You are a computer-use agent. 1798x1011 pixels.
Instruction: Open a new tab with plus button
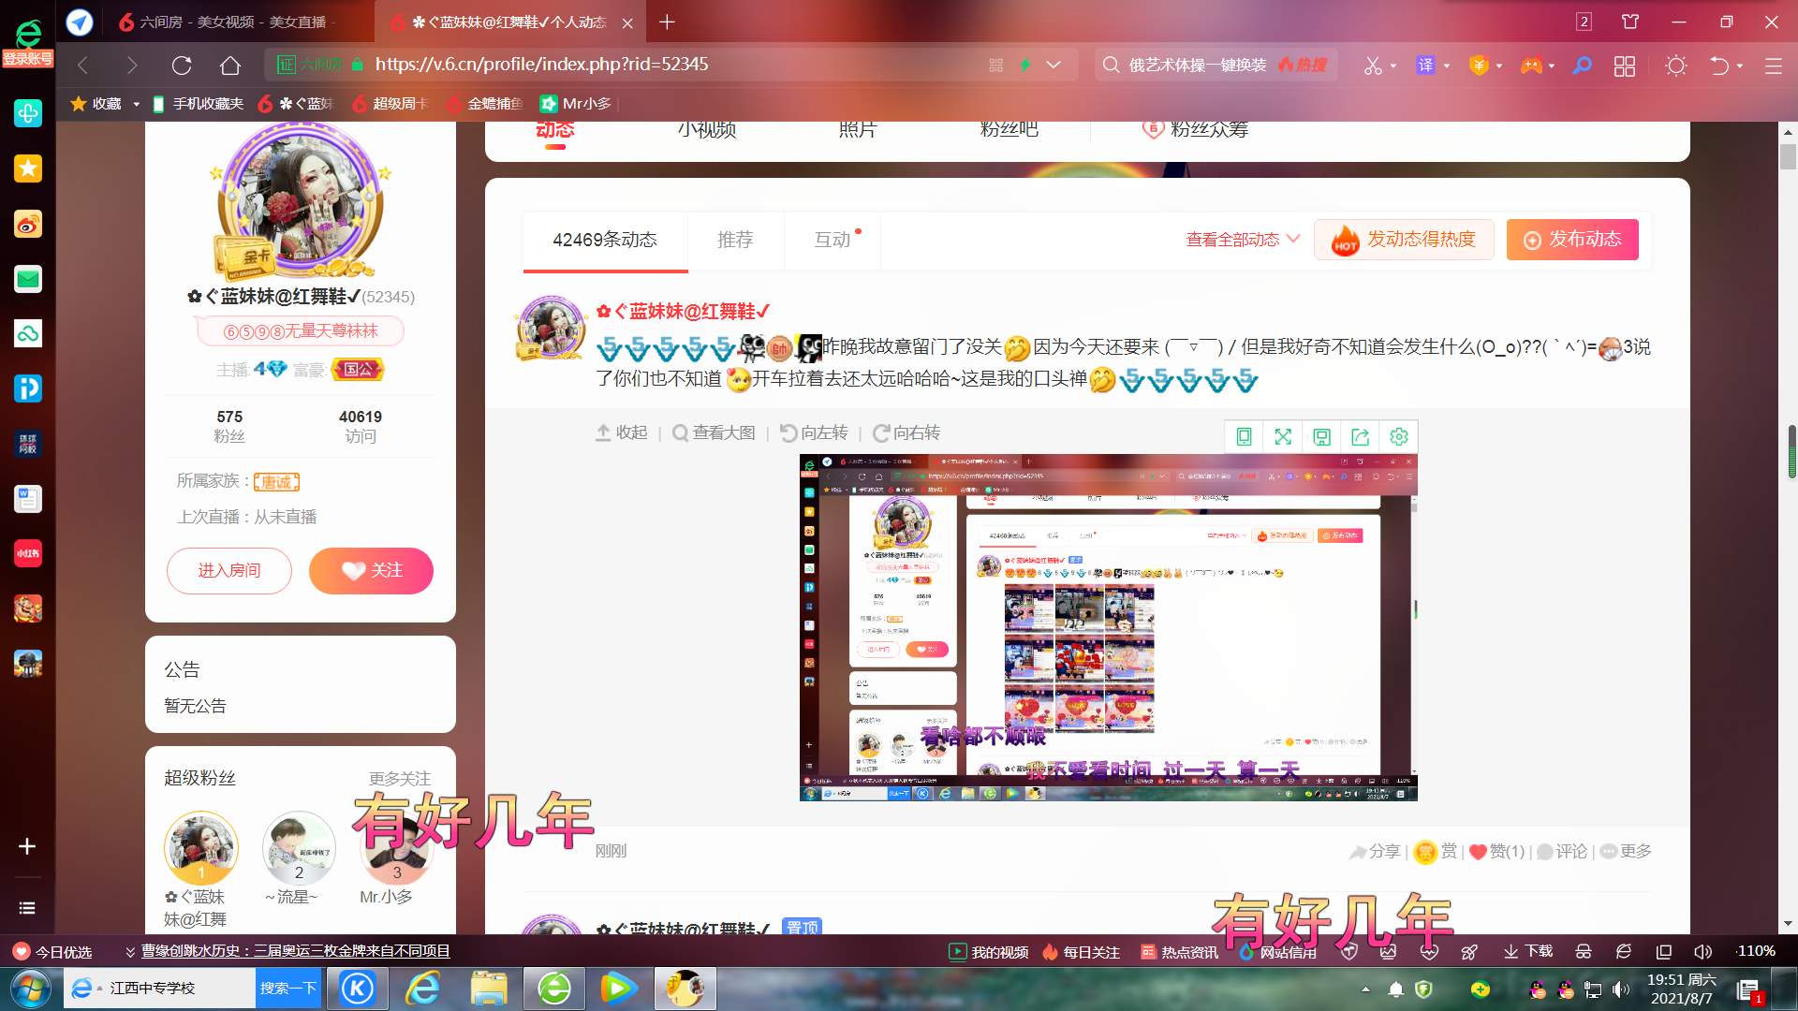click(x=667, y=22)
